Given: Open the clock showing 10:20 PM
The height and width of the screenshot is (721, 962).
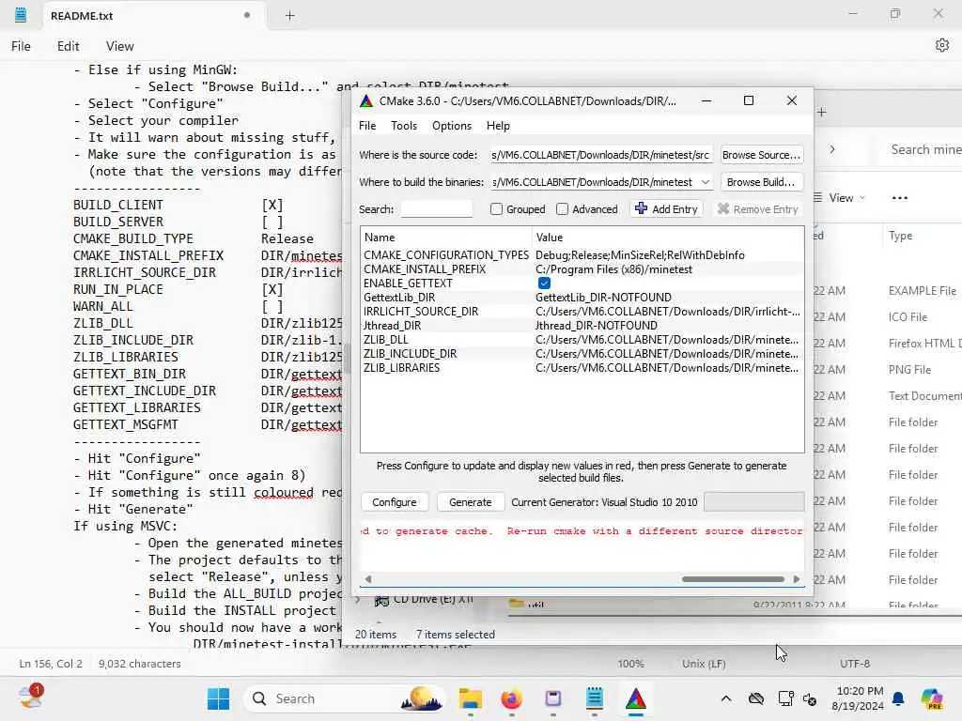Looking at the screenshot, I should 857,698.
